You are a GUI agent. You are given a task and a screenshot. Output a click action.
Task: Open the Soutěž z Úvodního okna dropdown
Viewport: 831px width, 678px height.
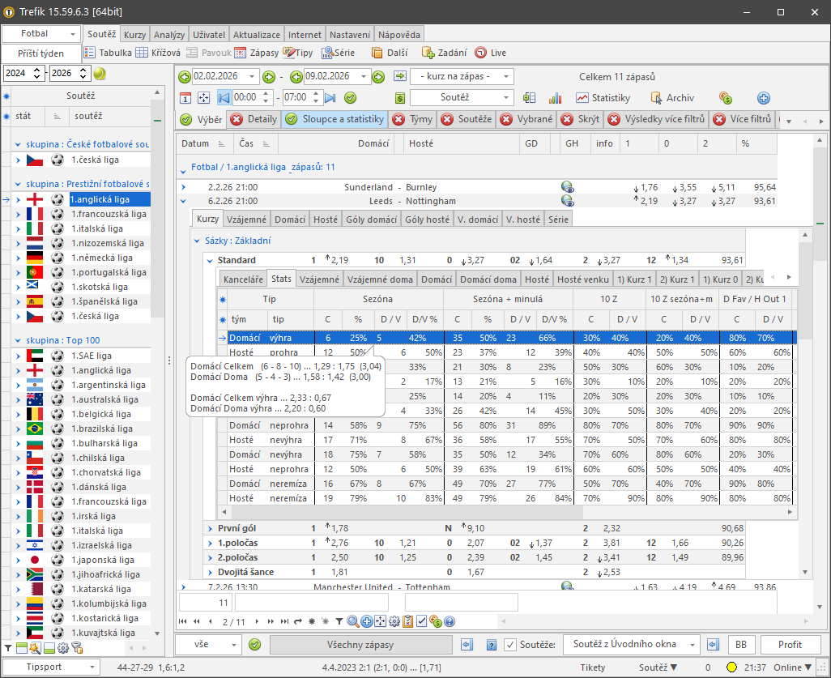(632, 644)
